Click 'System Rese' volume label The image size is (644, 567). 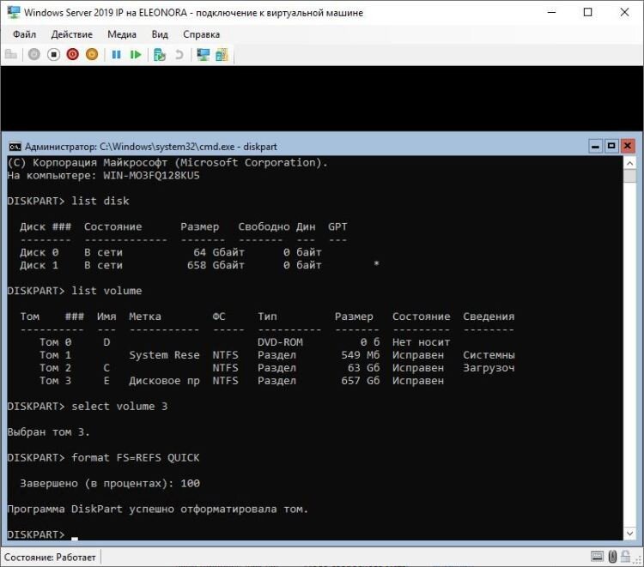[164, 355]
